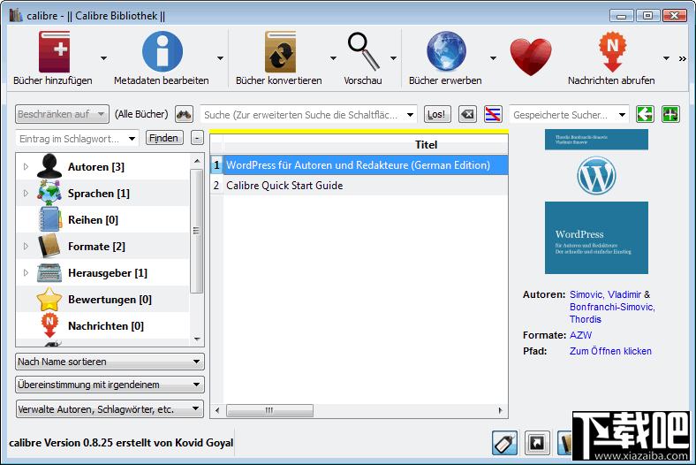Click the Bücher hinzufügen red book icon
The image size is (696, 465).
pos(54,51)
